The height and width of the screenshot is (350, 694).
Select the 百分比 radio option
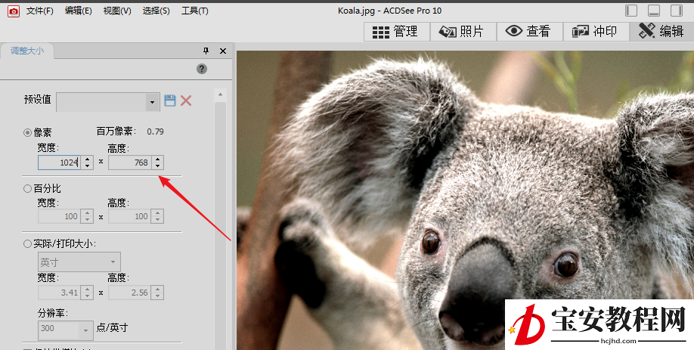click(27, 188)
